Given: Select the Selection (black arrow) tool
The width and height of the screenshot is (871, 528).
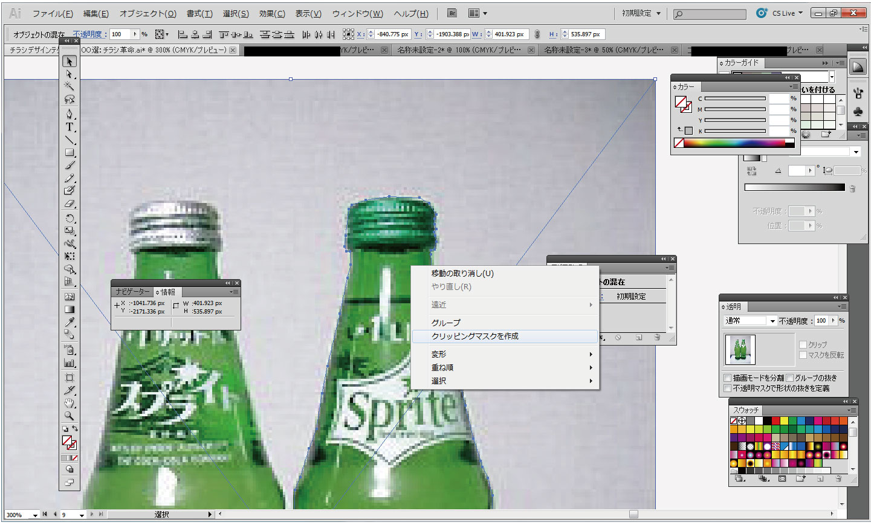Looking at the screenshot, I should pyautogui.click(x=70, y=61).
